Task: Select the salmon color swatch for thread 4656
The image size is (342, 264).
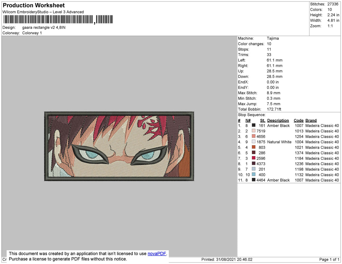Action: point(253,136)
